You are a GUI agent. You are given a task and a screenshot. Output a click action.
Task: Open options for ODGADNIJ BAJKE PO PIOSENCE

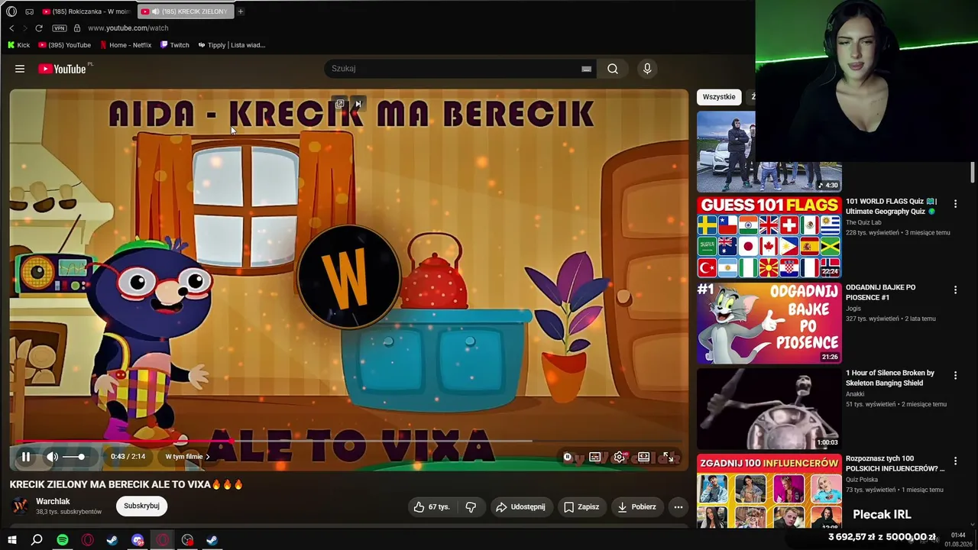[955, 290]
